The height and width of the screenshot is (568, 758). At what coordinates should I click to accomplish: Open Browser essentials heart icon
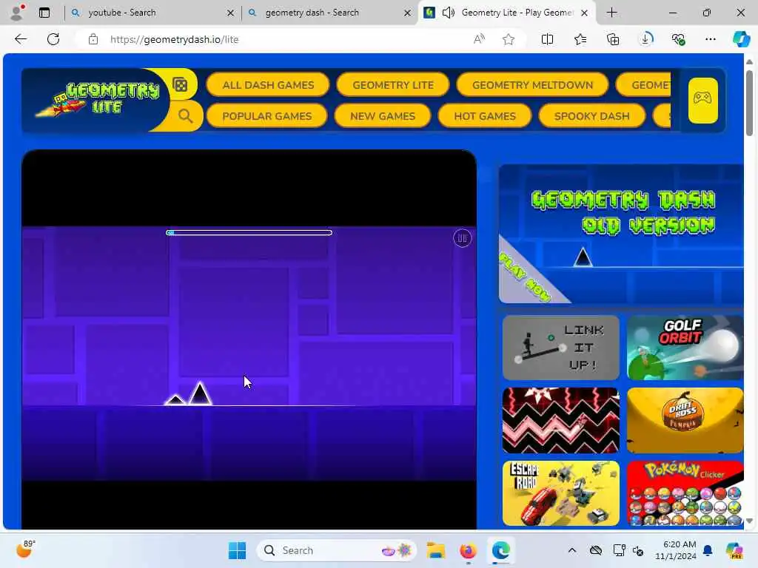[x=678, y=39]
